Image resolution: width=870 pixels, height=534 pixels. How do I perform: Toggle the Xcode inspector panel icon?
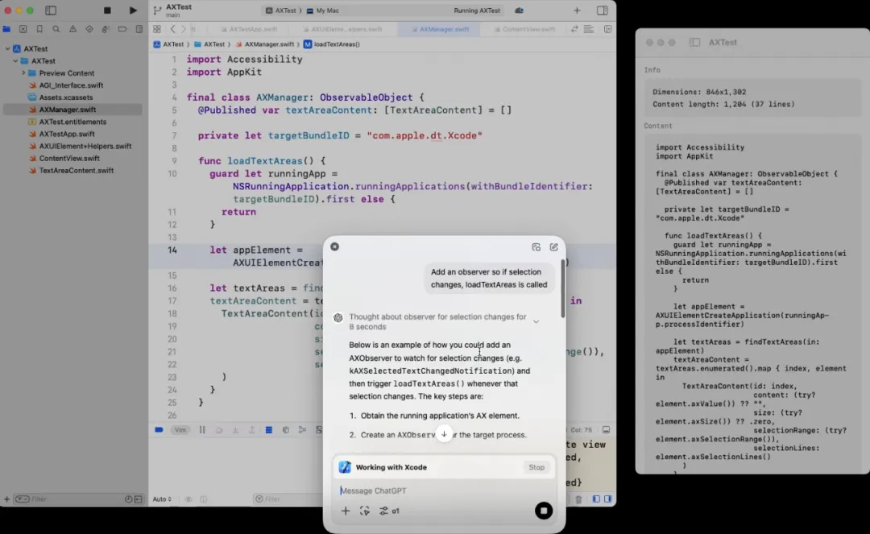point(602,10)
